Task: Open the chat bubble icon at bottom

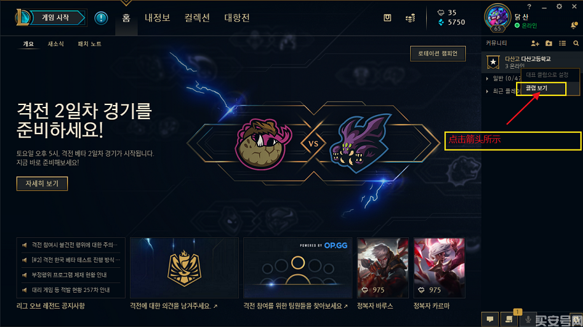Action: click(x=490, y=319)
